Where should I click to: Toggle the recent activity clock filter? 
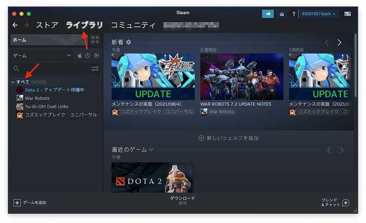(x=87, y=56)
